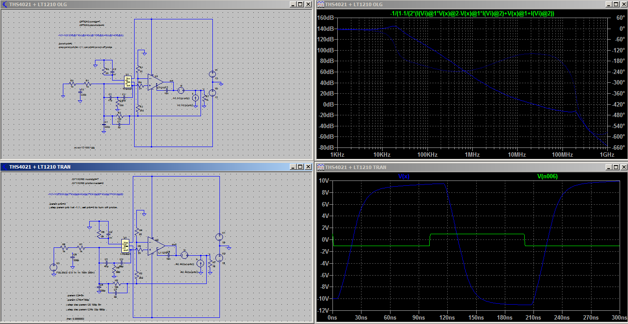Viewport: 628px width, 324px height.
Task: Click the 1KHz label on frequency axis
Action: click(337, 155)
